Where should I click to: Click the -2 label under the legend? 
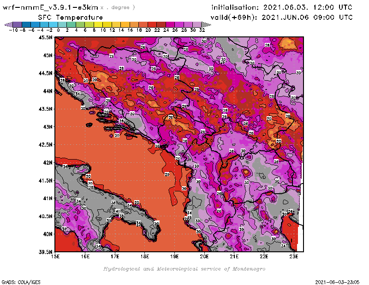click(49, 30)
